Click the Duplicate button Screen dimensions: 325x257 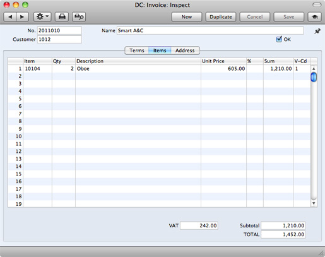[x=221, y=17]
